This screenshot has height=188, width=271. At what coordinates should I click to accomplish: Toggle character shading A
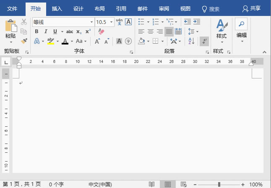[x=119, y=41]
